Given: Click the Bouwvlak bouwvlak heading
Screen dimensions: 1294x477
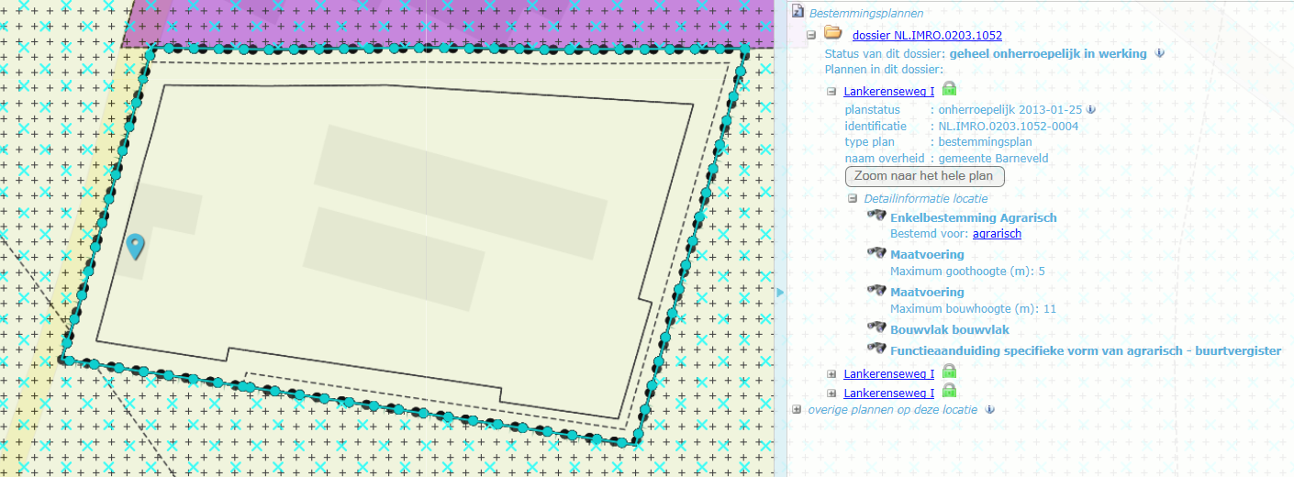Looking at the screenshot, I should click(x=950, y=329).
